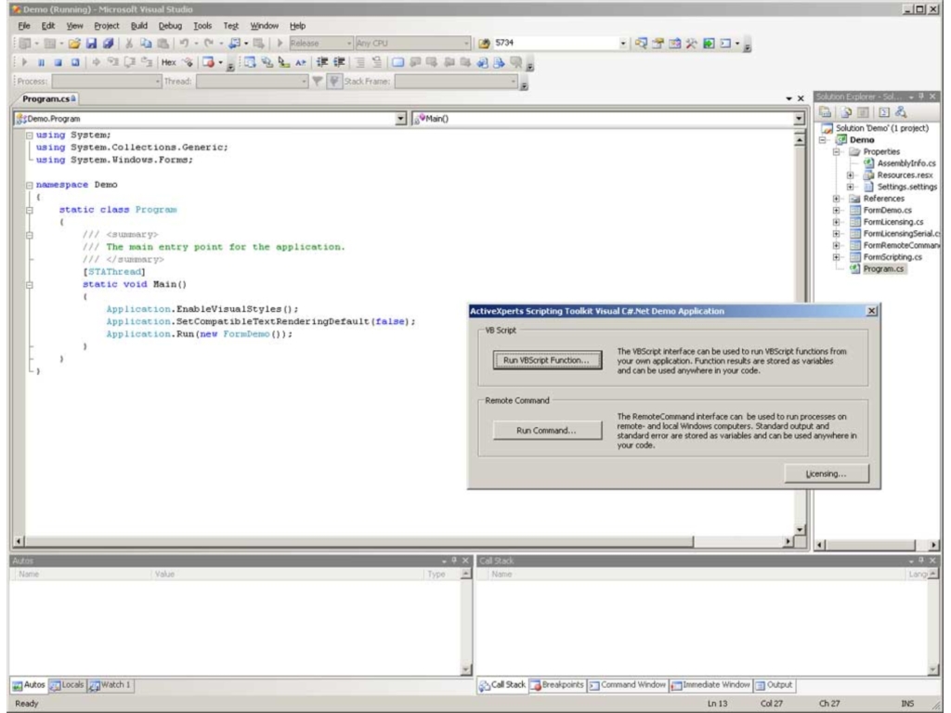Save the file with the floppy disk icon

91,43
